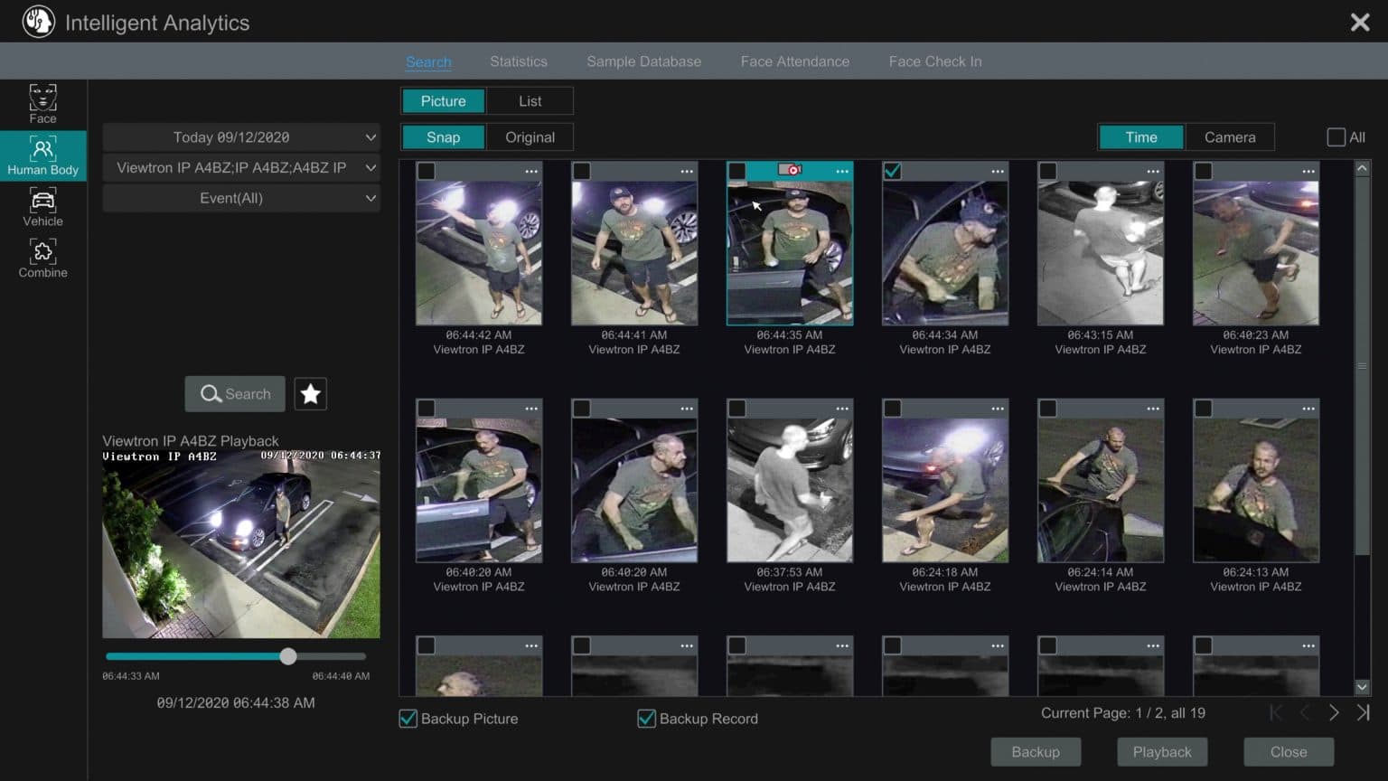Screen dimensions: 1388x781
Task: Jump to the last results page
Action: tap(1363, 713)
